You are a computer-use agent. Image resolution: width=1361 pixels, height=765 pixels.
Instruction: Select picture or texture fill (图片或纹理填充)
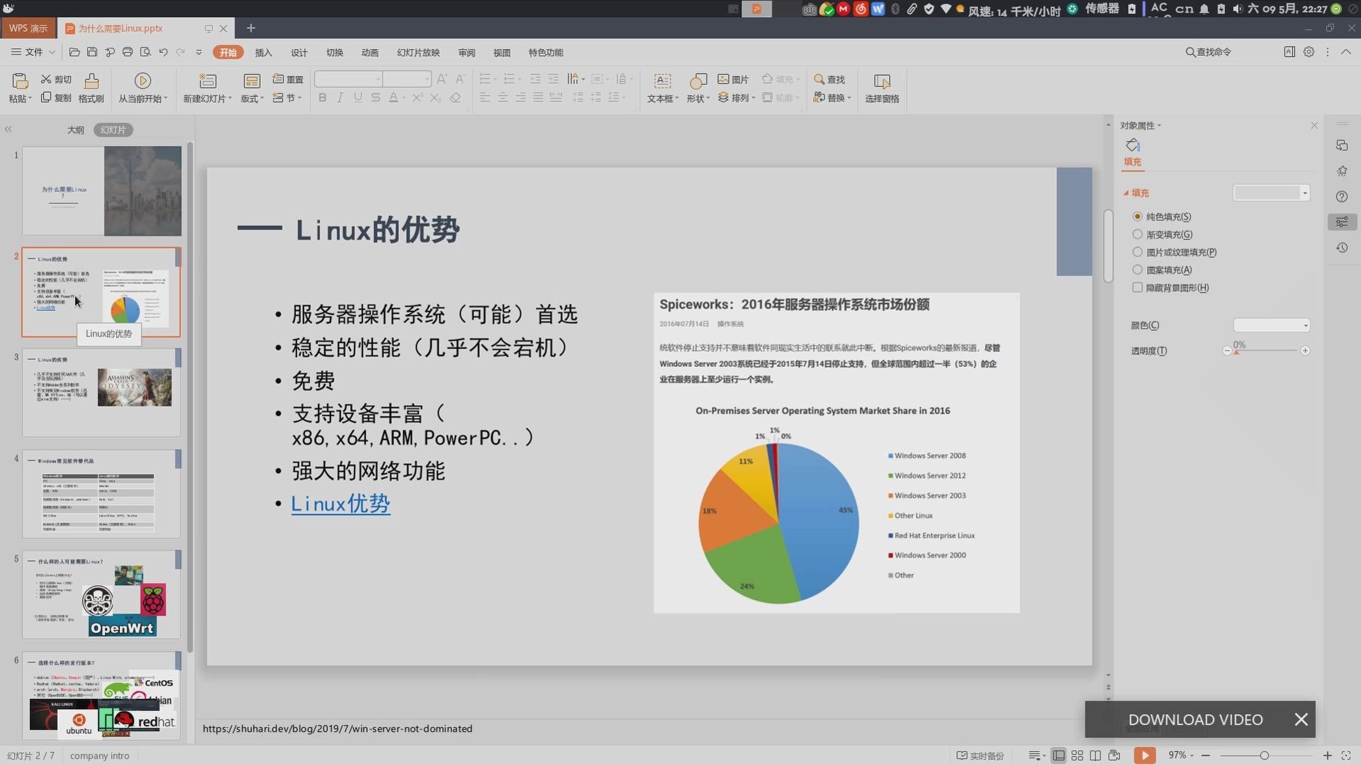(1138, 252)
